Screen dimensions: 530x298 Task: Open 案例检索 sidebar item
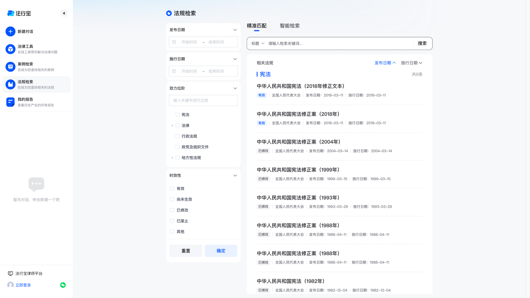[36, 67]
